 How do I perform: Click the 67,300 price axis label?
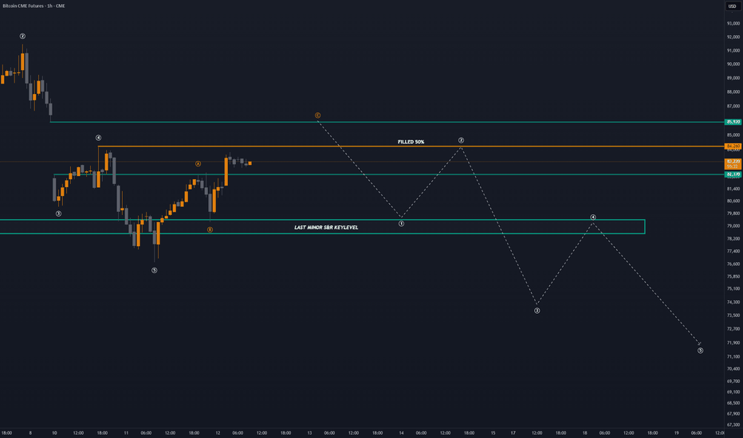coord(733,424)
